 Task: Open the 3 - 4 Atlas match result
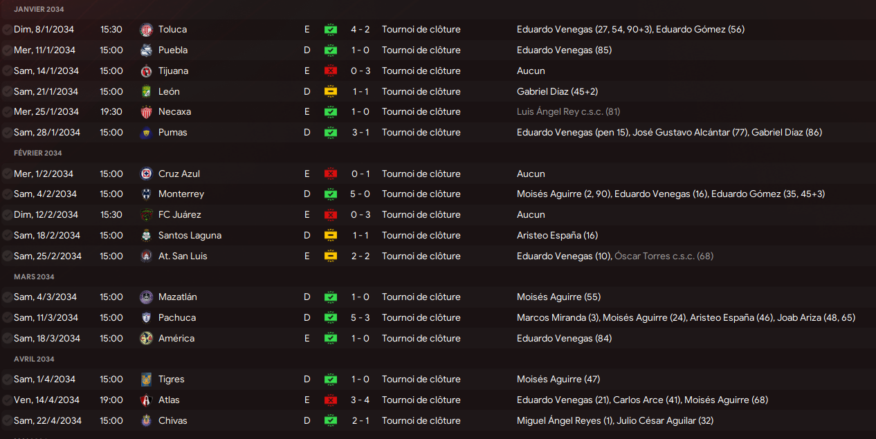(361, 400)
